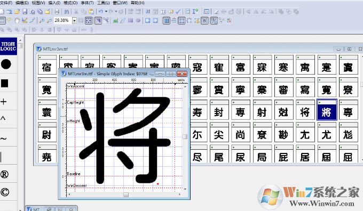Toggle the grid display button
The height and width of the screenshot is (211, 363).
point(166,21)
